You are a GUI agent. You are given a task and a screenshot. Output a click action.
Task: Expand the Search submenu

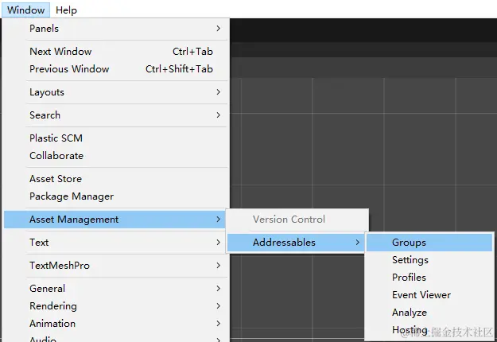click(45, 115)
